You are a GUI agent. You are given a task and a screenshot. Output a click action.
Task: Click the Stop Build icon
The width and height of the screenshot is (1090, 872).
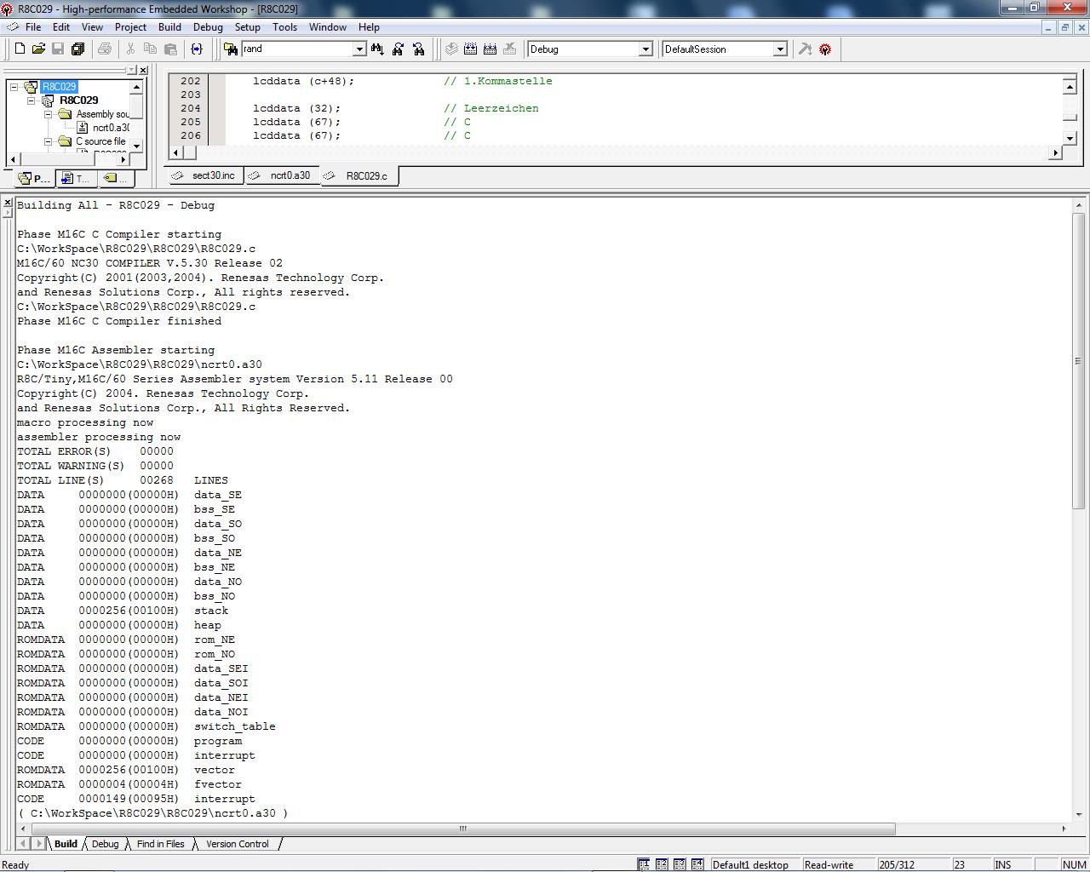click(510, 49)
